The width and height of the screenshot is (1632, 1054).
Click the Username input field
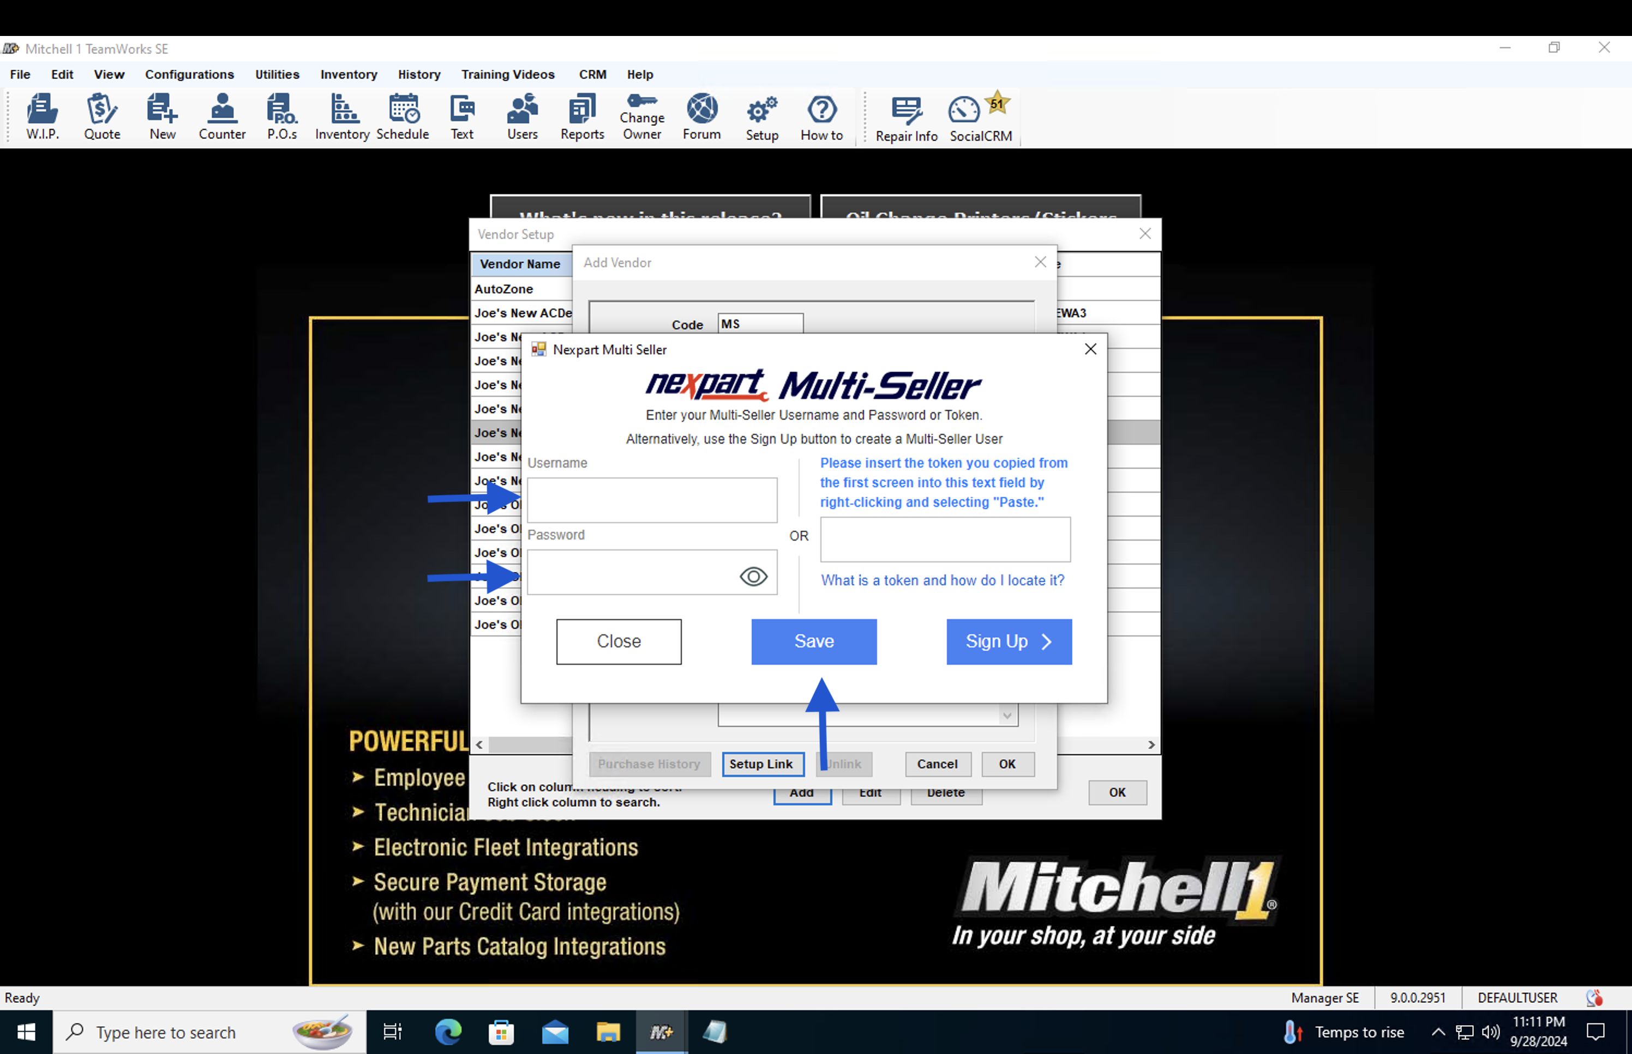[652, 500]
